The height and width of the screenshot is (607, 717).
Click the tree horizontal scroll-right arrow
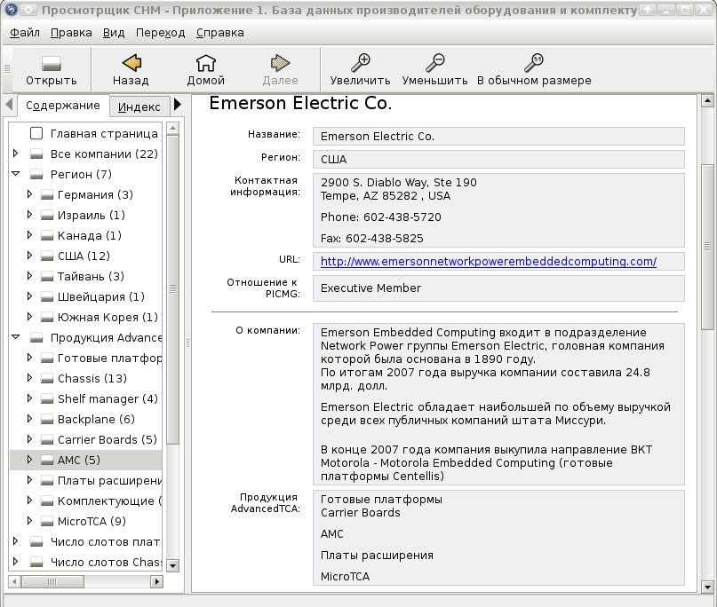[x=157, y=581]
